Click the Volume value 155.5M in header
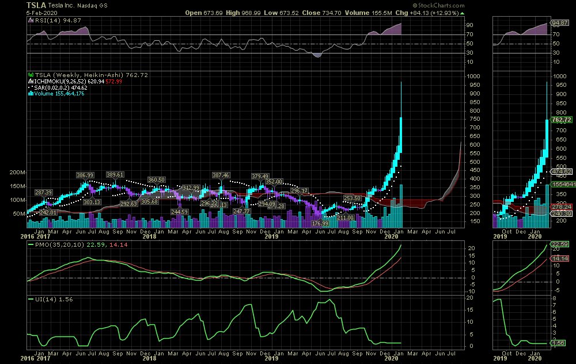 pyautogui.click(x=382, y=13)
